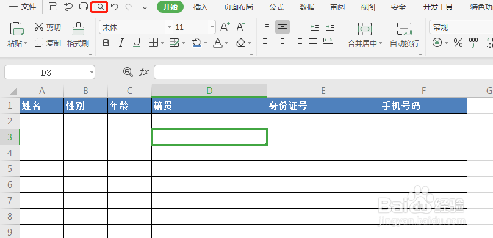Open the 视图 tab
Image resolution: width=493 pixels, height=238 pixels.
(368, 7)
